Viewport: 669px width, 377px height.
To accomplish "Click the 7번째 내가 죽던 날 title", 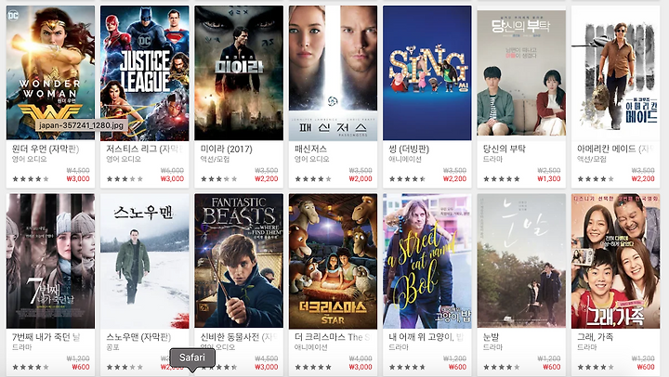I will (x=46, y=337).
